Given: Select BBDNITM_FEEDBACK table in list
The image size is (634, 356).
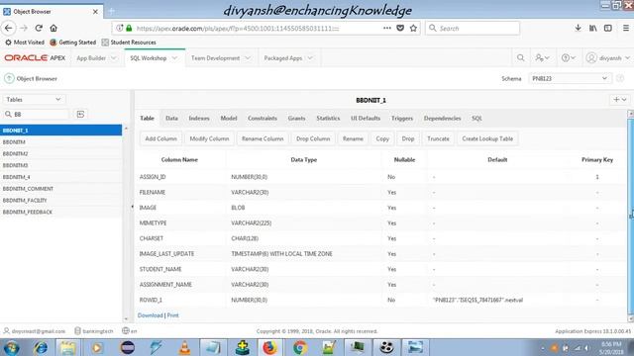Looking at the screenshot, I should (60, 212).
